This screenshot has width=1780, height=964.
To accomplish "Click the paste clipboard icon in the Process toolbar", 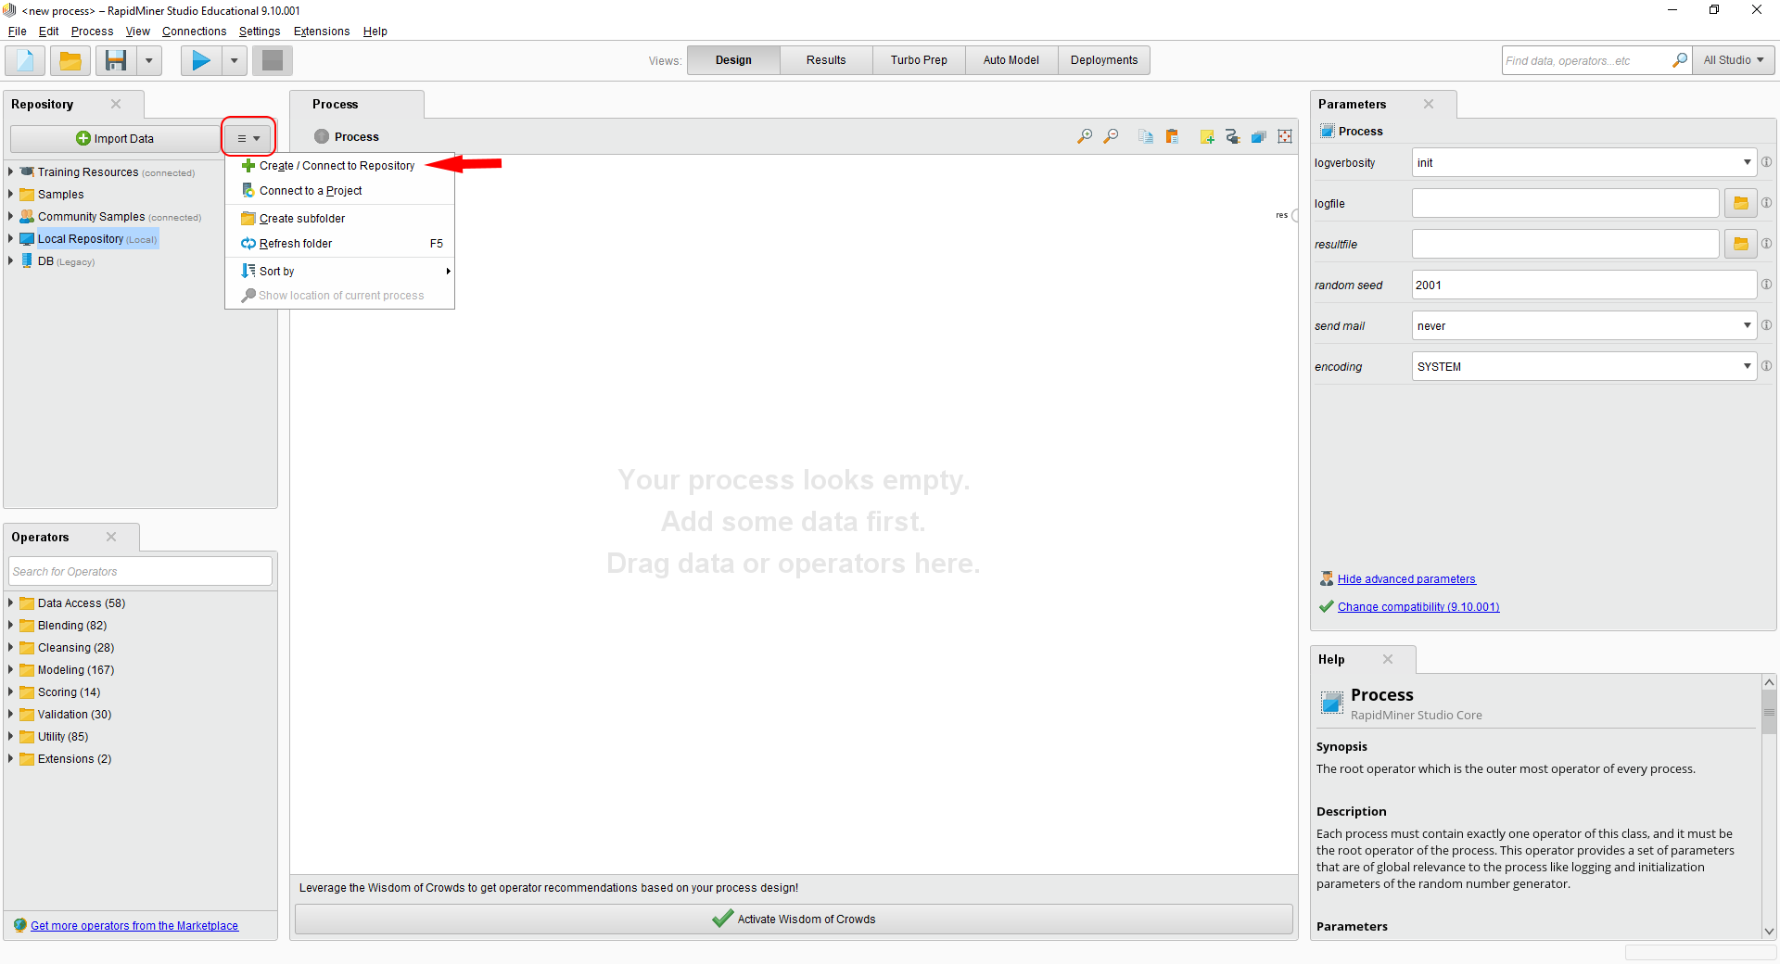I will pyautogui.click(x=1173, y=137).
